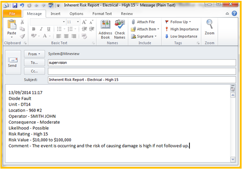Open the Attach Item menu
Image resolution: width=242 pixels, height=169 pixels.
tap(145, 29)
